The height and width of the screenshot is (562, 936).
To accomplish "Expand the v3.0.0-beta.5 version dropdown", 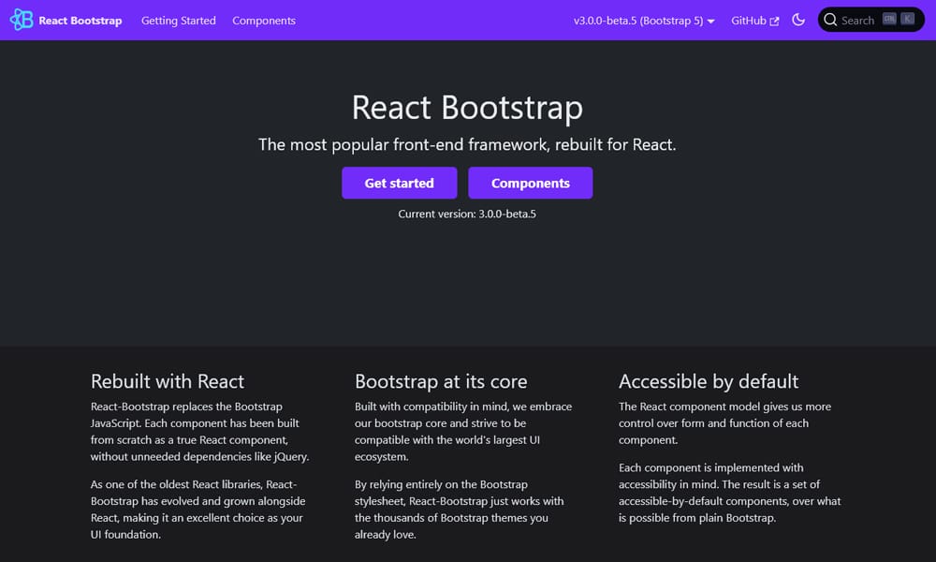I will coord(644,21).
